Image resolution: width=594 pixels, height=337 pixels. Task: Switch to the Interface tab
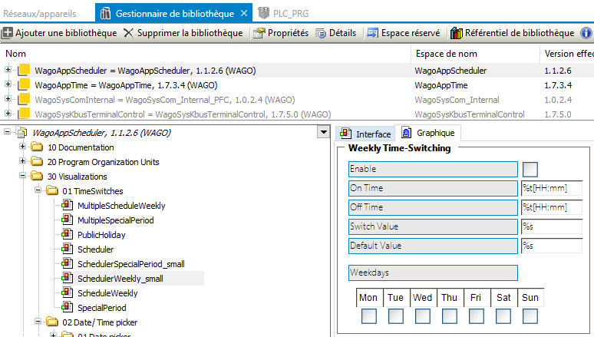tap(365, 134)
